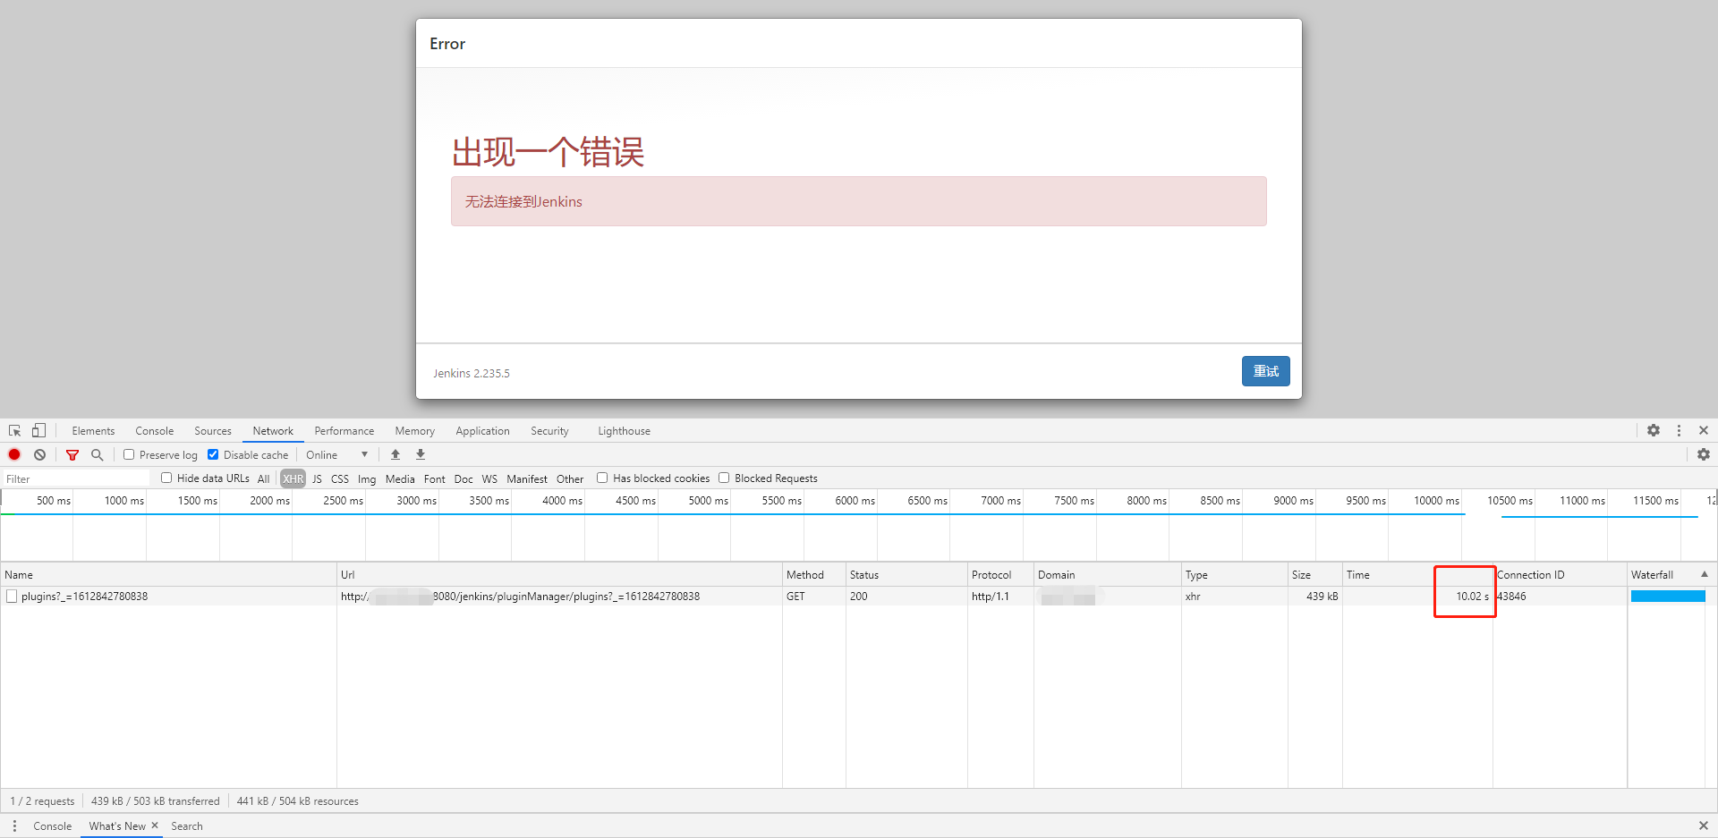Open network settings gear icon

pyautogui.click(x=1703, y=454)
